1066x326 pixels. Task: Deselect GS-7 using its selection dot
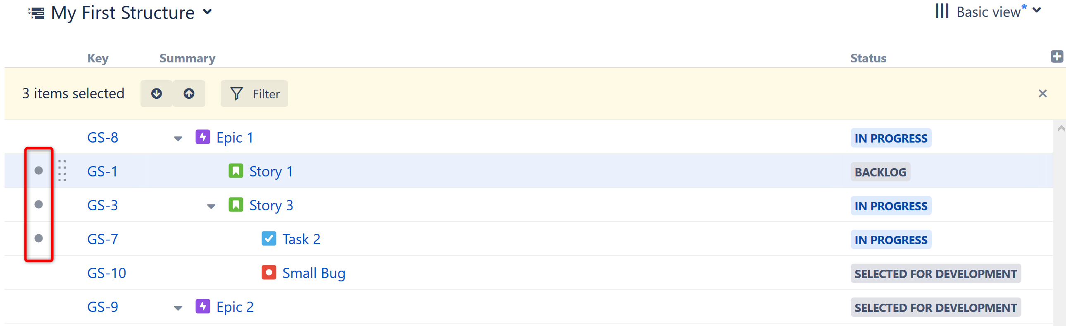[38, 239]
